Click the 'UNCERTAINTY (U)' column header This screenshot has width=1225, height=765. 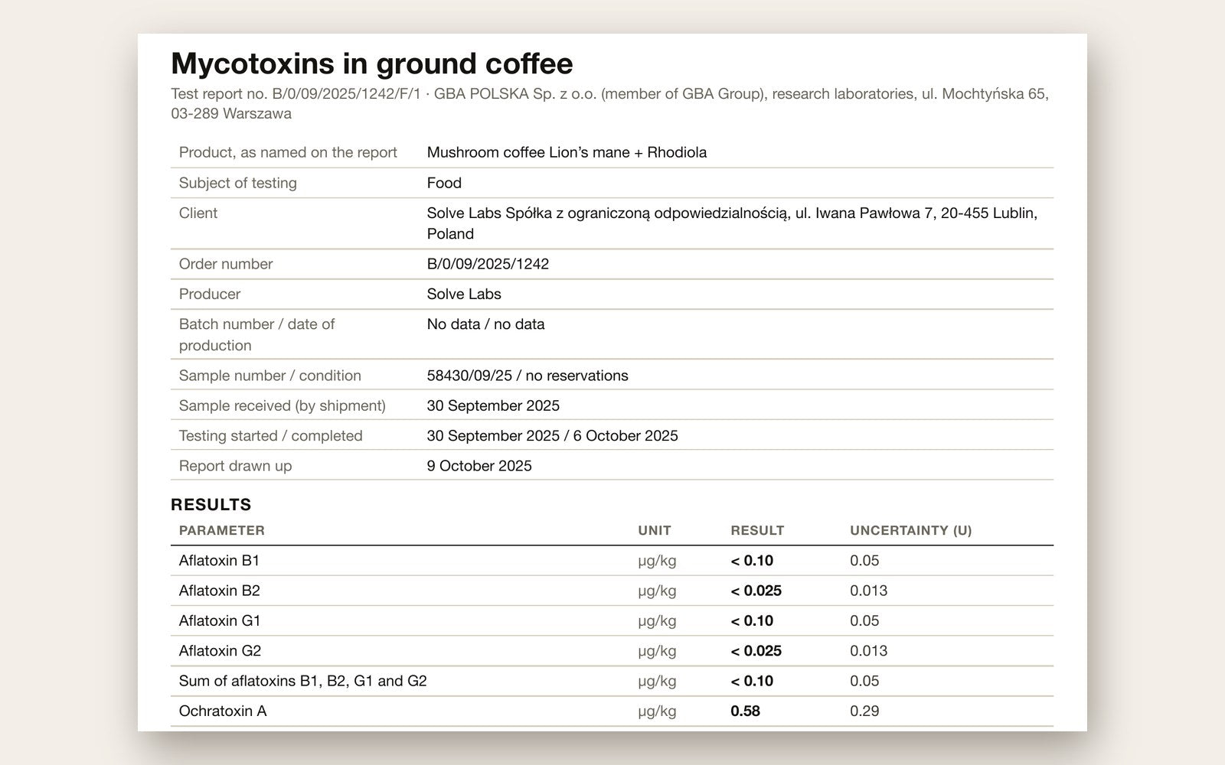point(911,531)
